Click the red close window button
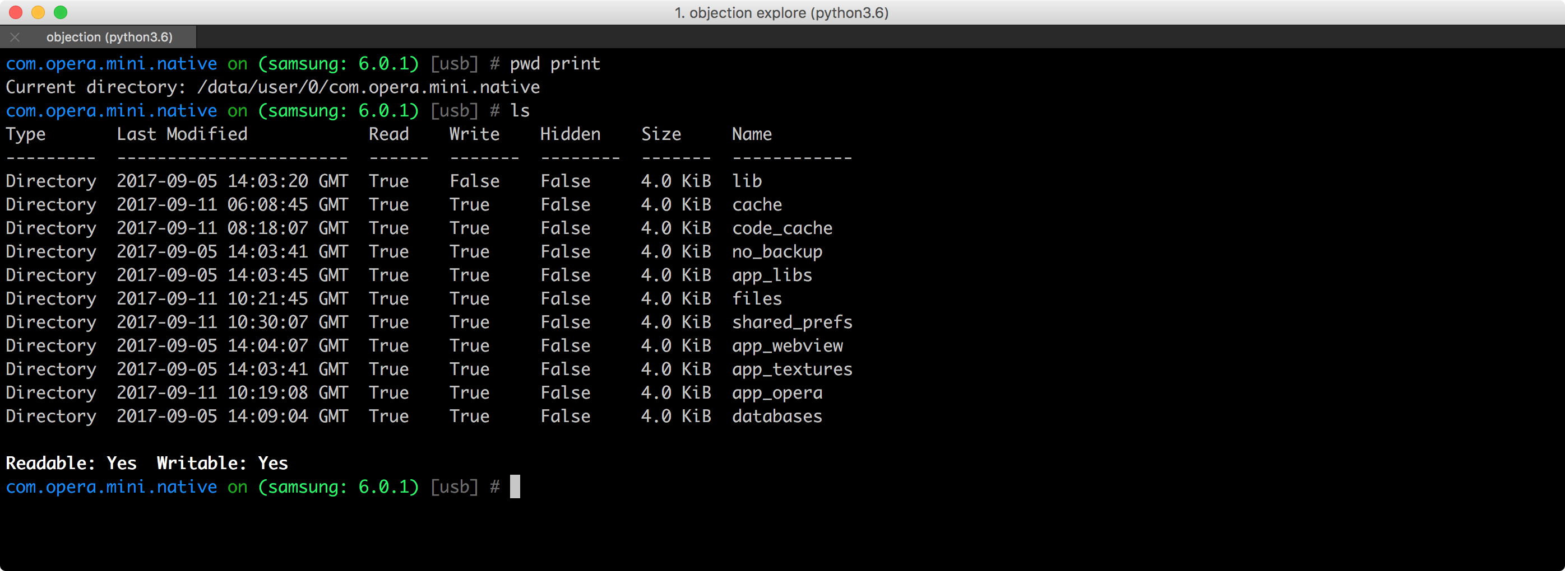Viewport: 1565px width, 571px height. tap(16, 12)
